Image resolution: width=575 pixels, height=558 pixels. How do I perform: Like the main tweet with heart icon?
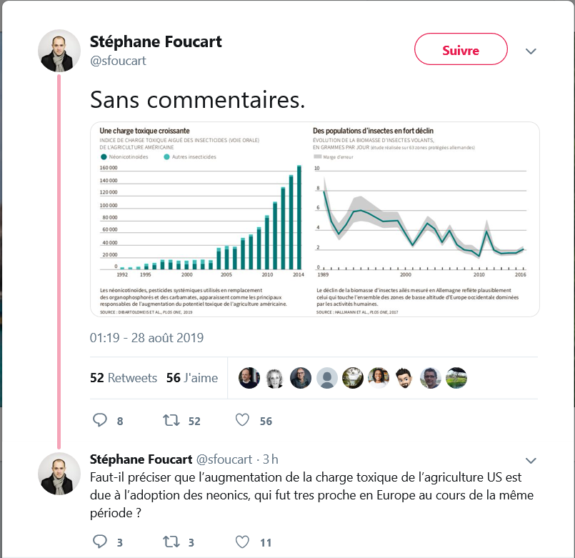point(242,420)
